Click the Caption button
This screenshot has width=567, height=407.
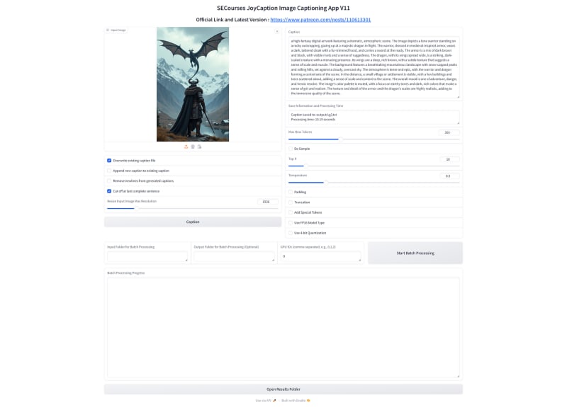pos(193,222)
